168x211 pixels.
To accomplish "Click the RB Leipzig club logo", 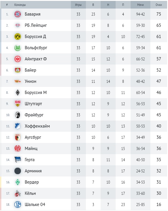I will coord(18,25).
